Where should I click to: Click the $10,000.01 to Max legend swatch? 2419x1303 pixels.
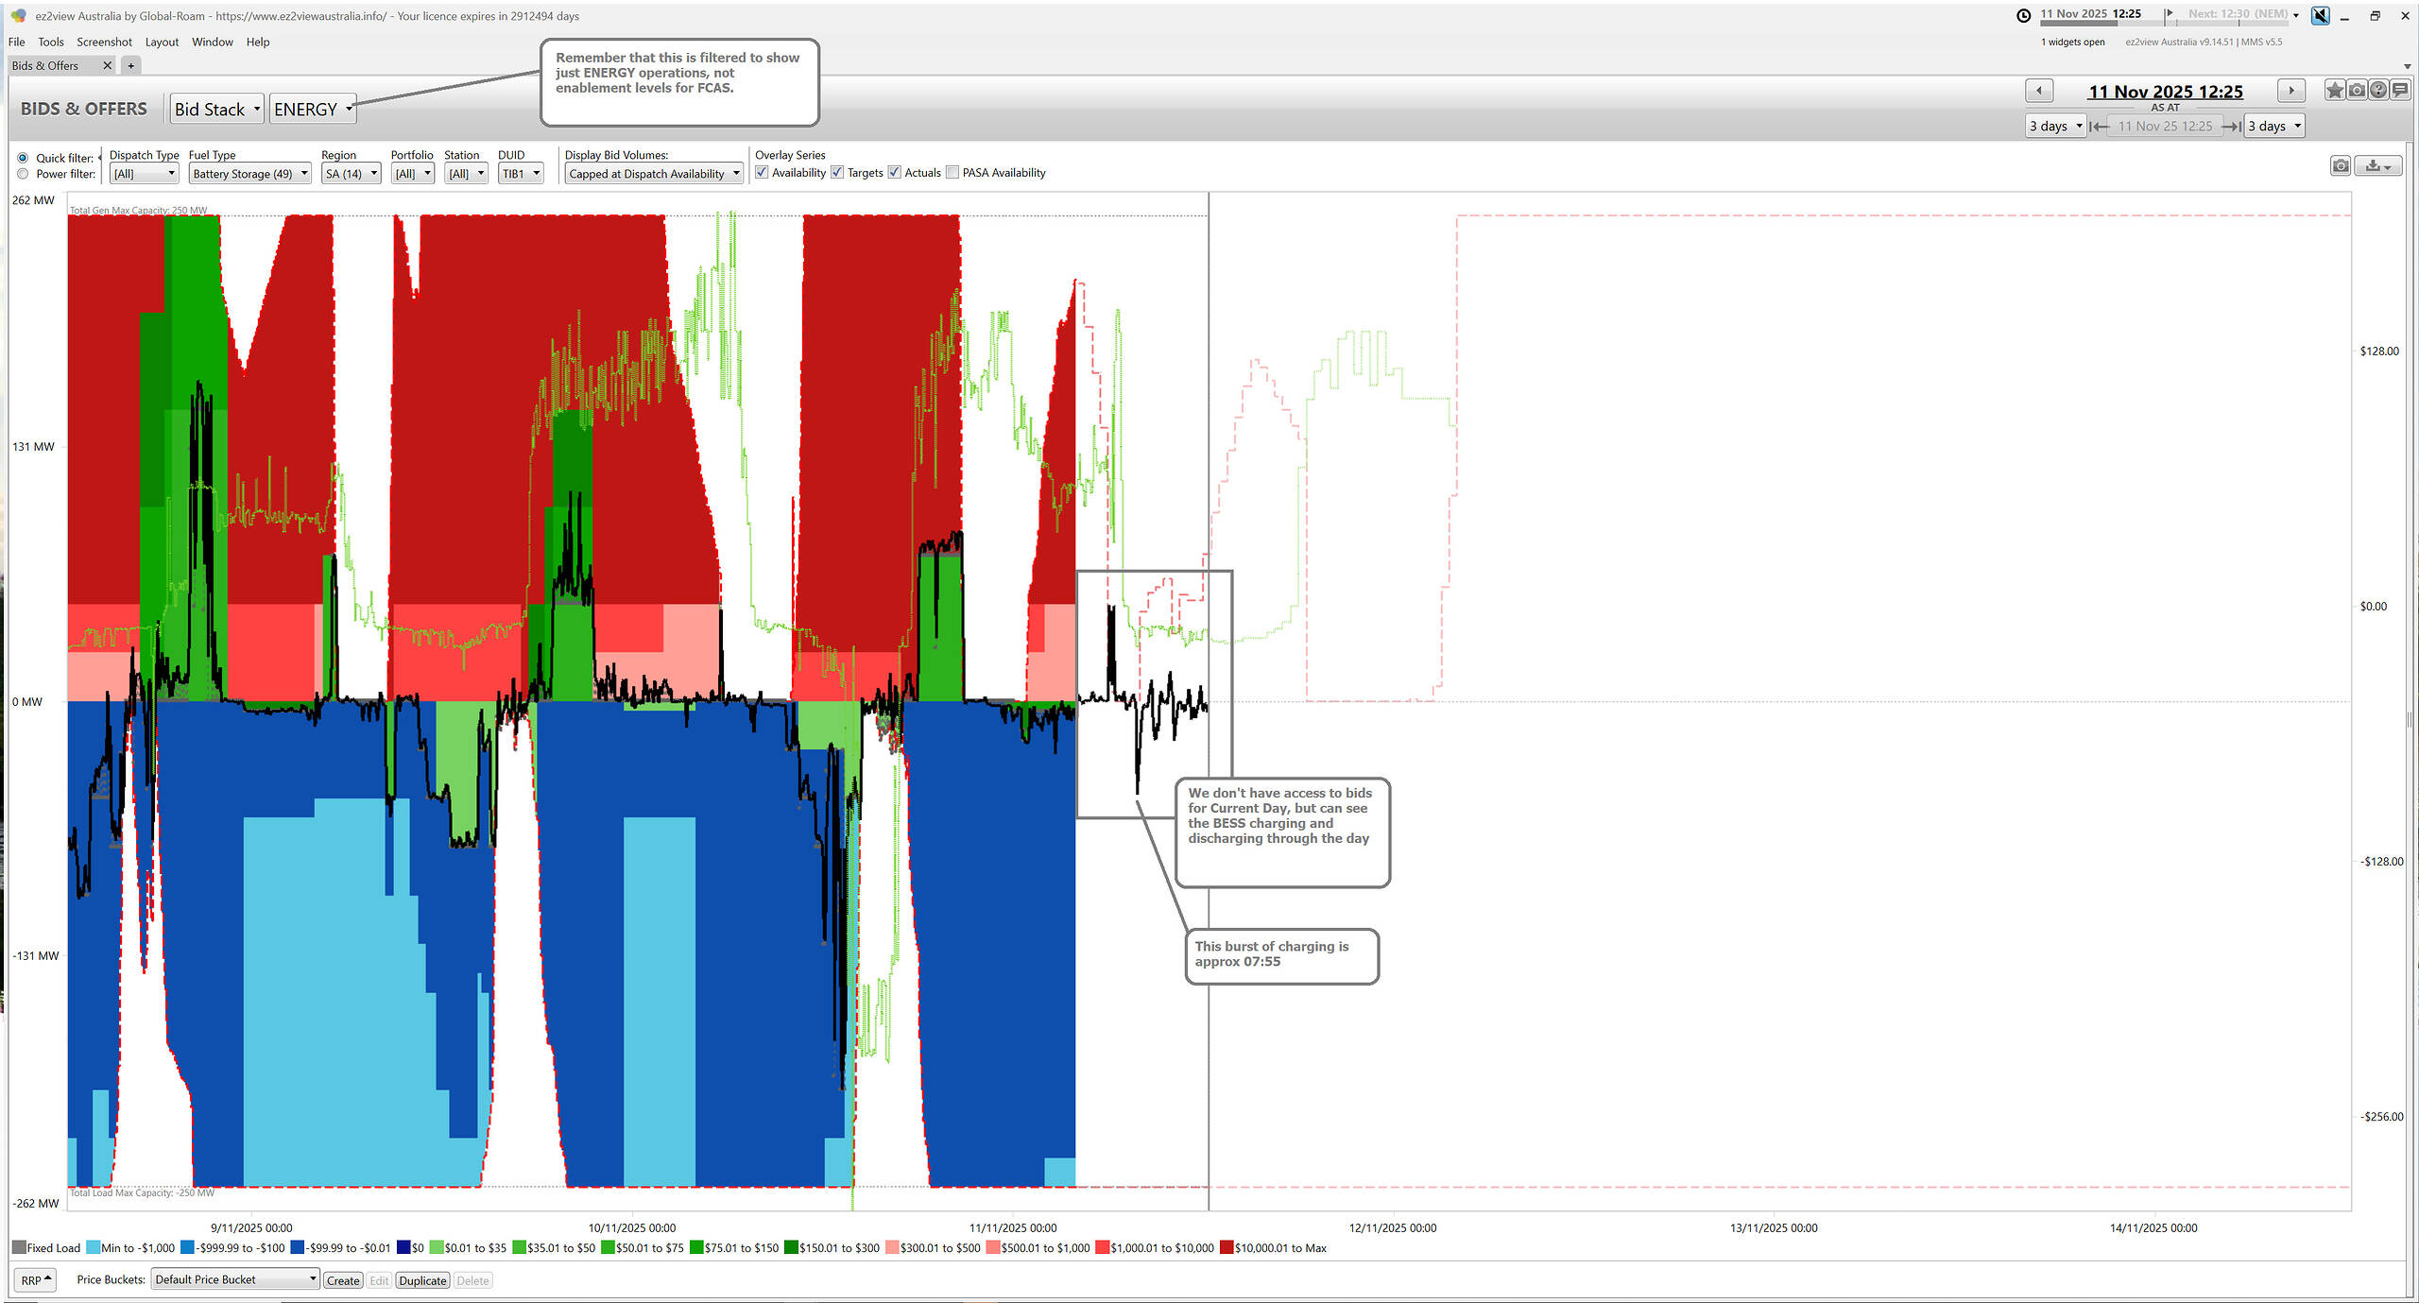point(1227,1248)
